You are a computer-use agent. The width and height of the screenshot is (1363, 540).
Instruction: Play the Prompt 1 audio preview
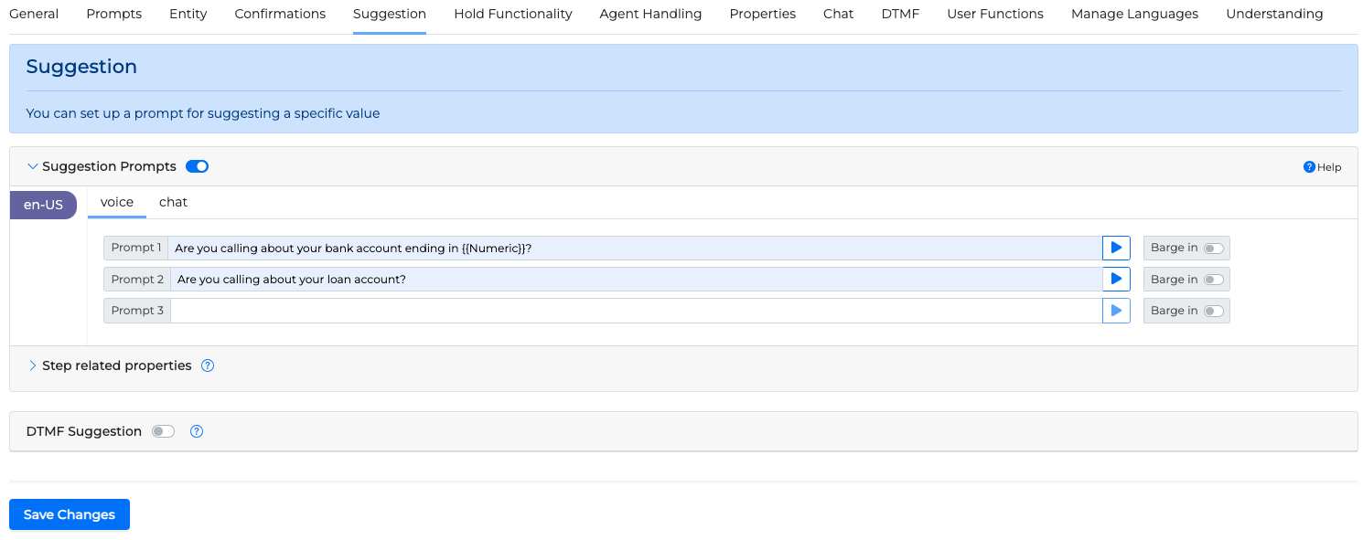coord(1116,248)
